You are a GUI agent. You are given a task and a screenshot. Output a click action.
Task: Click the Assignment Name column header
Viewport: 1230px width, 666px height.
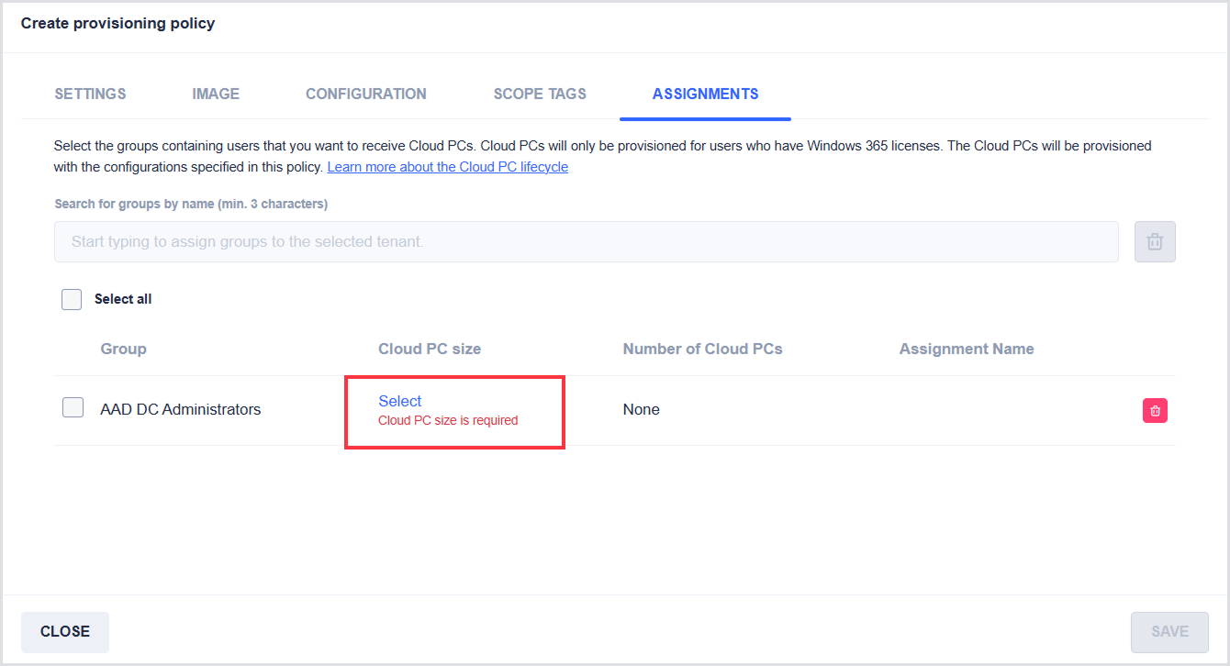(967, 349)
